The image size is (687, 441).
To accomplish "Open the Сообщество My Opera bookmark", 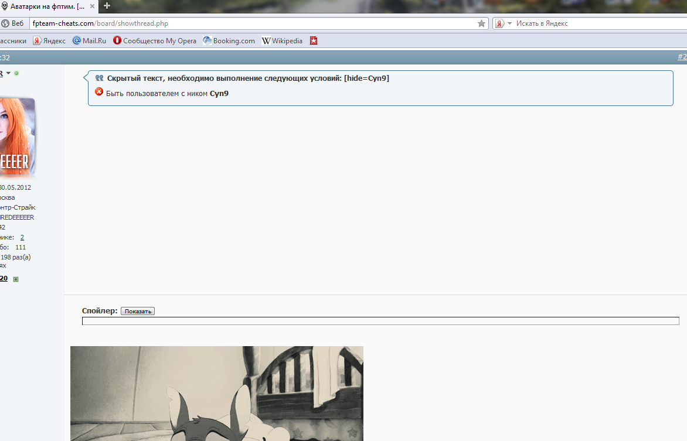I will pos(155,41).
